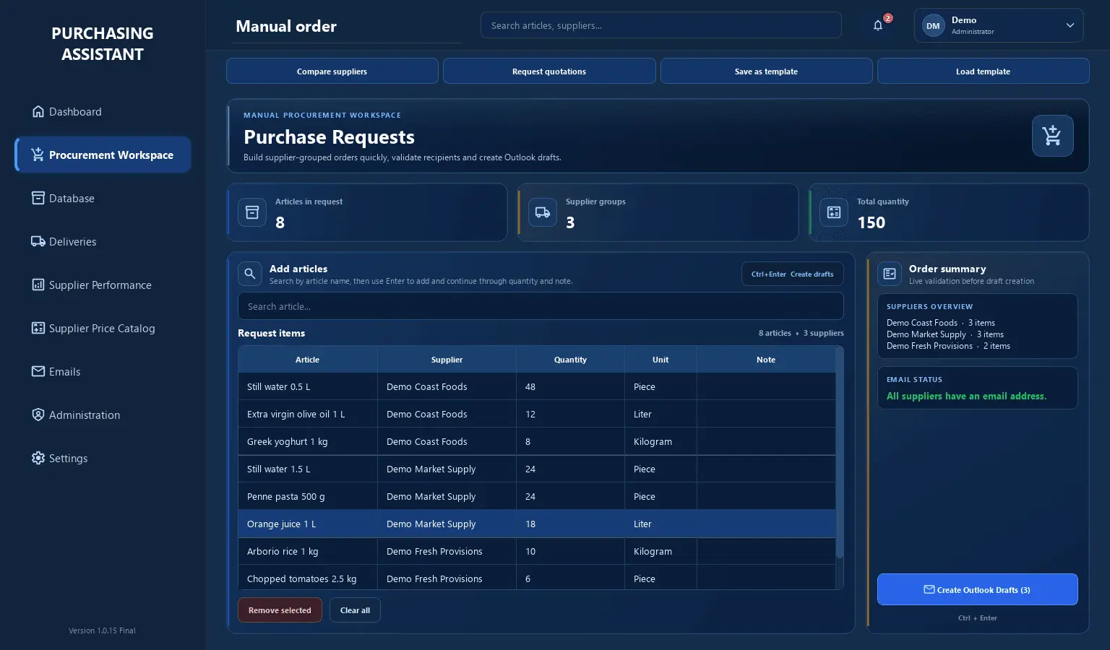Click the add-to-cart icon in Purchase Requests
Screen dimensions: 1110x650
pyautogui.click(x=1052, y=136)
